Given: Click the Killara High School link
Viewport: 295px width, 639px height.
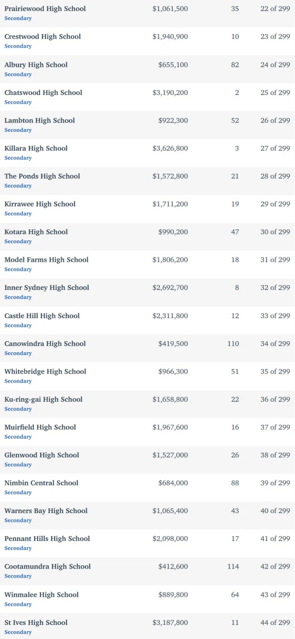Looking at the screenshot, I should pos(36,148).
